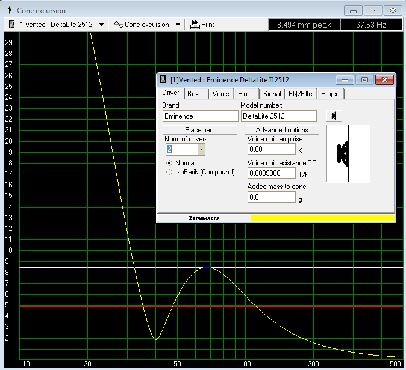
Task: Switch to the Box tab
Action: pyautogui.click(x=193, y=94)
